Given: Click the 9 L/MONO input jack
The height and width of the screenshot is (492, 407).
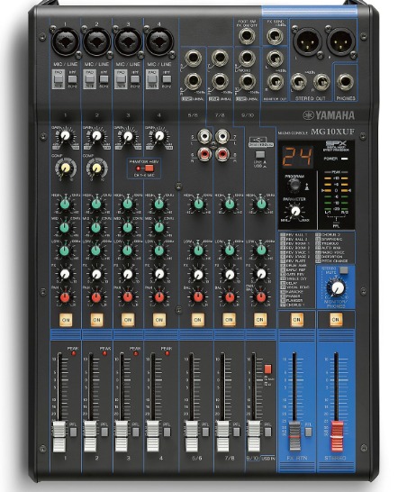Looking at the screenshot, I should click(247, 58).
